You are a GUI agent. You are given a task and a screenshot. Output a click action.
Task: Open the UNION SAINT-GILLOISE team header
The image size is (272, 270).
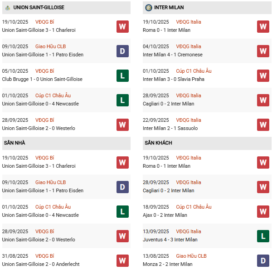tap(39, 8)
